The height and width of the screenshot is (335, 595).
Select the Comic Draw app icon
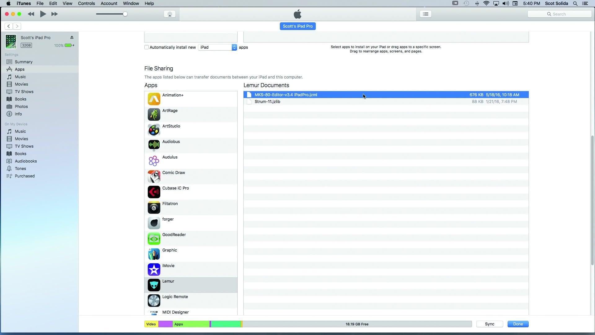click(x=154, y=176)
